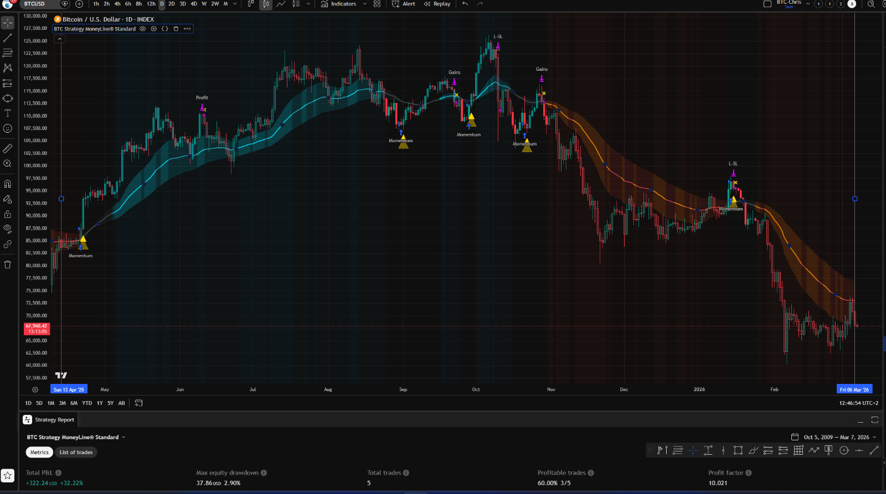This screenshot has height=494, width=886.
Task: Open the quick search icon top right
Action: 871,4
